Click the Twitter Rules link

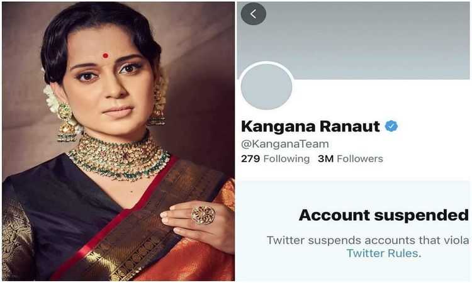coord(382,253)
